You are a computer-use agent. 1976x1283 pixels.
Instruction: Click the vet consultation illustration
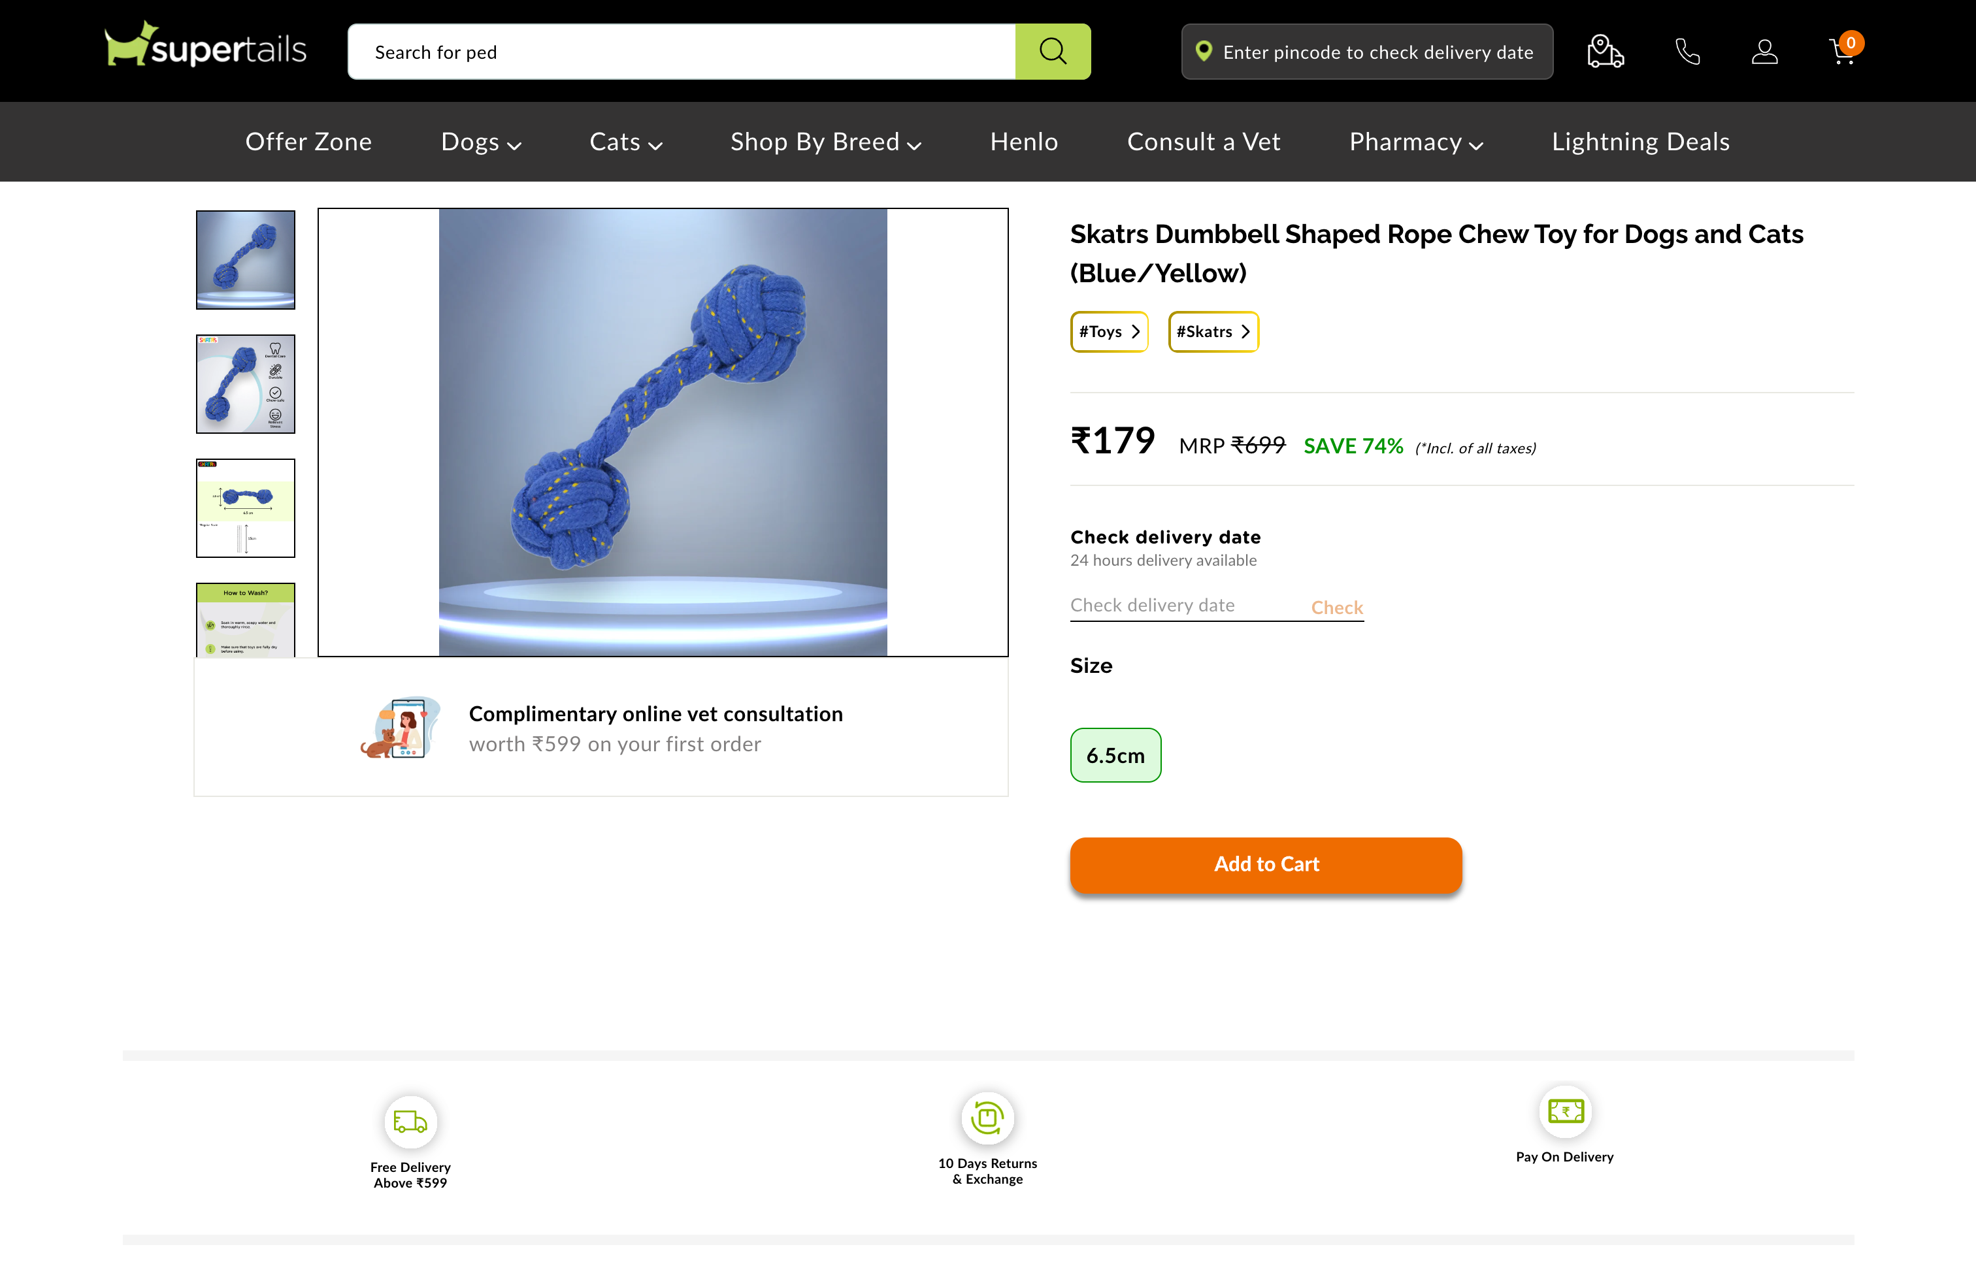pos(402,728)
